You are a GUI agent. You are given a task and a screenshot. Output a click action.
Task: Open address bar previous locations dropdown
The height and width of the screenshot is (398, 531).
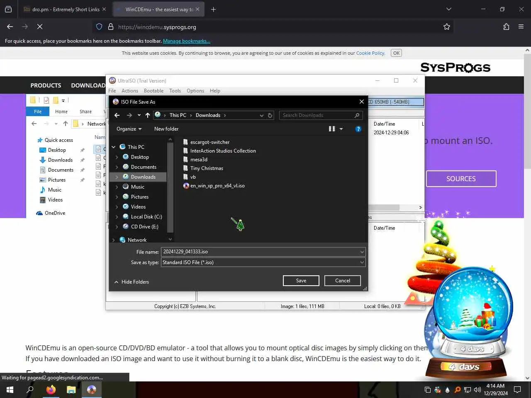point(262,115)
